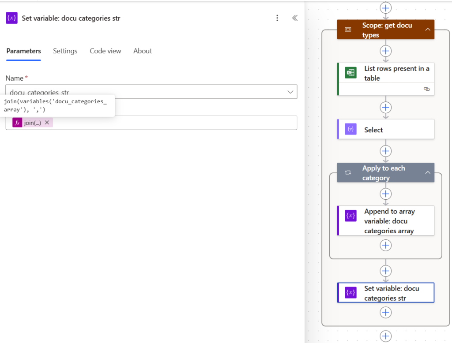Open the Select action card
This screenshot has height=343, width=452.
tap(386, 129)
